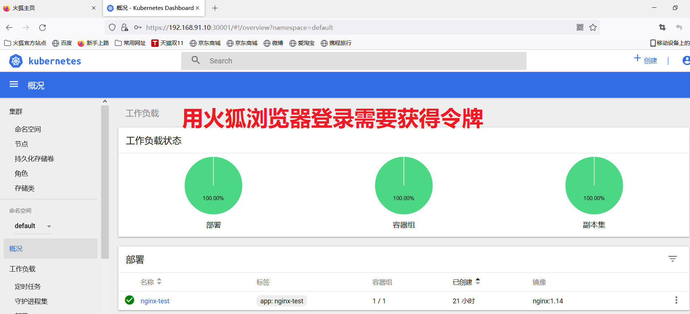
Task: View site security lock information
Action: pos(125,27)
